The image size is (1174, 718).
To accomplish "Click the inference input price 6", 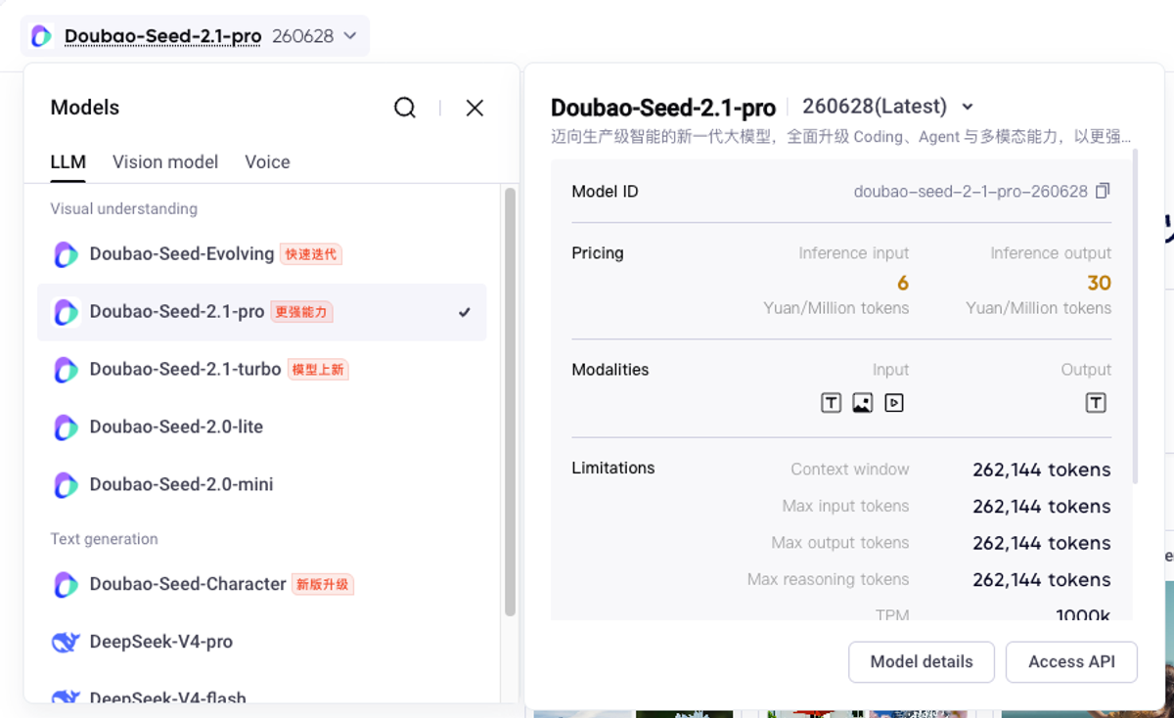I will pyautogui.click(x=903, y=284).
